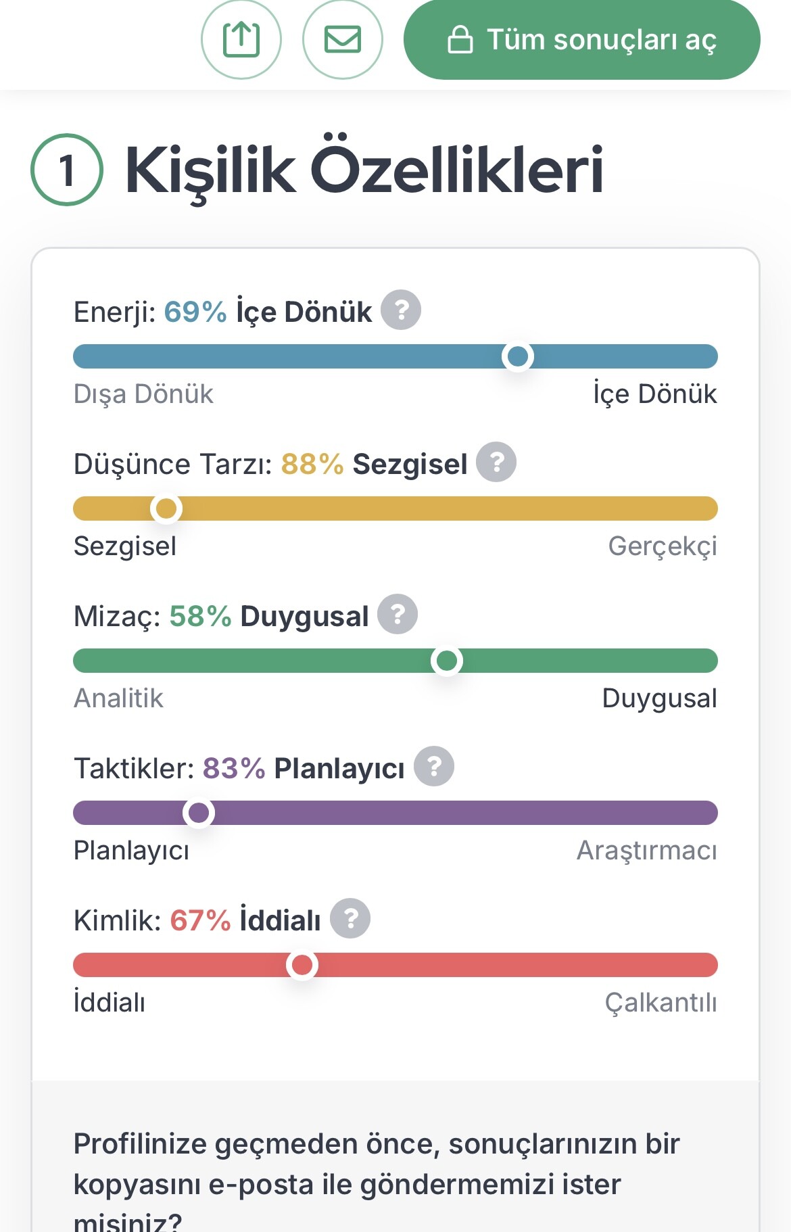Screen dimensions: 791x1232
Task: Tap the share results icon
Action: pyautogui.click(x=241, y=39)
